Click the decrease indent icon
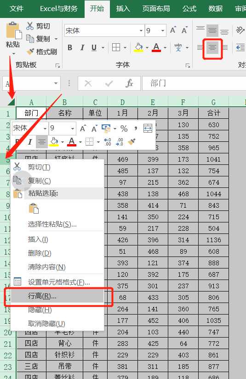Screen dimensions: 246x379 coord(240,47)
